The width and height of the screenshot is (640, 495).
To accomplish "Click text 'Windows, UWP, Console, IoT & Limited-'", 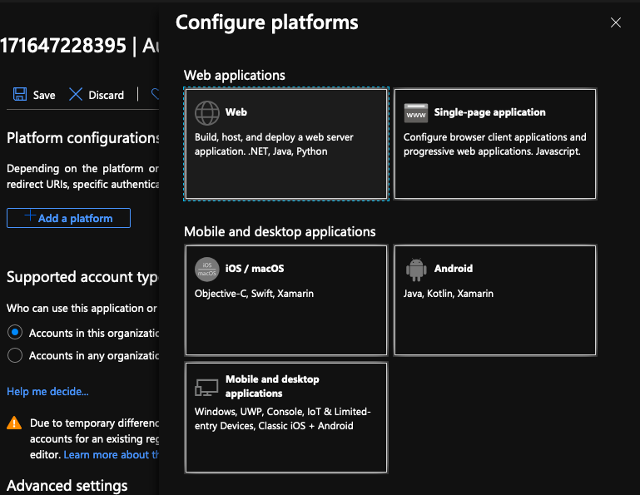I will tap(282, 411).
